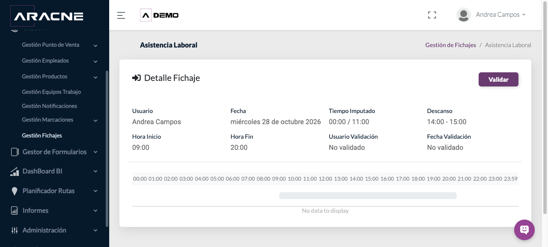Expand Gestión Productos chevron
Image resolution: width=548 pixels, height=247 pixels.
click(95, 77)
